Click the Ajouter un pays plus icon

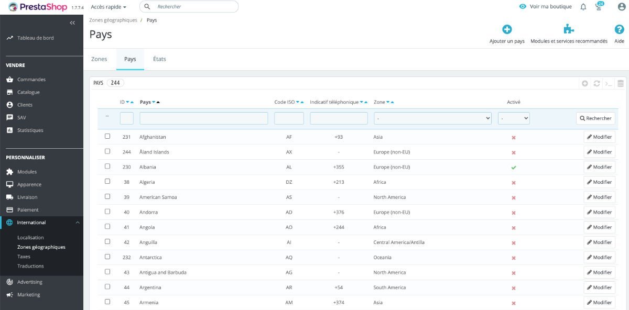[x=507, y=30]
